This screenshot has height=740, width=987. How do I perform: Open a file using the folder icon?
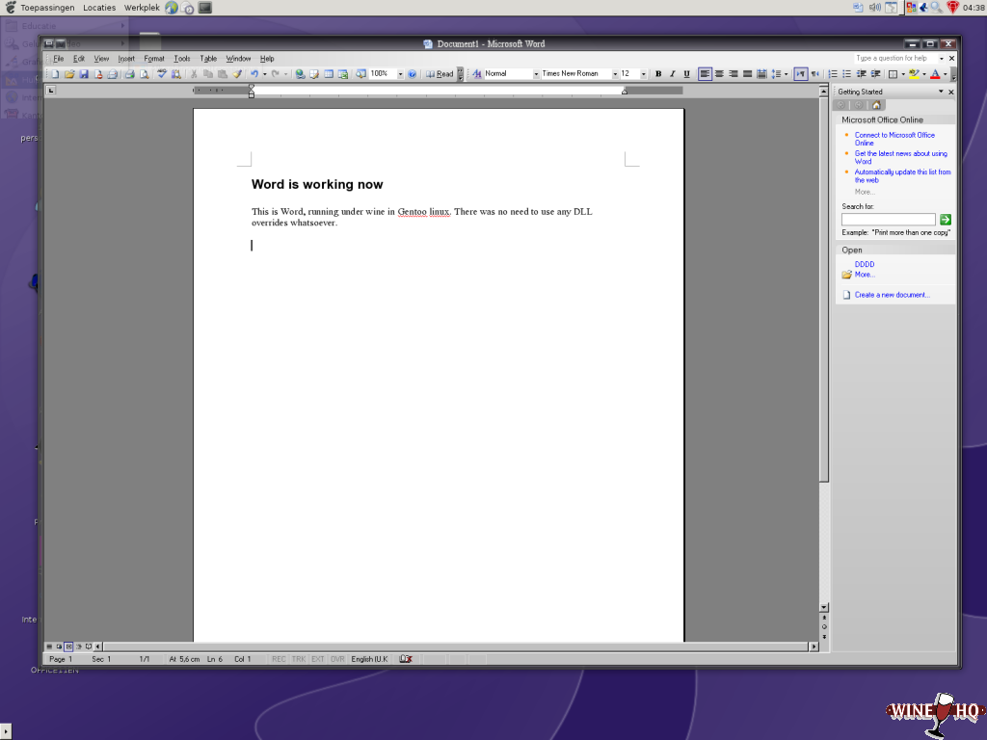(69, 74)
